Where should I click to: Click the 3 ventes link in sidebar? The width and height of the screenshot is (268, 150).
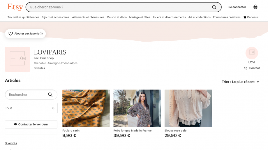click(11, 143)
